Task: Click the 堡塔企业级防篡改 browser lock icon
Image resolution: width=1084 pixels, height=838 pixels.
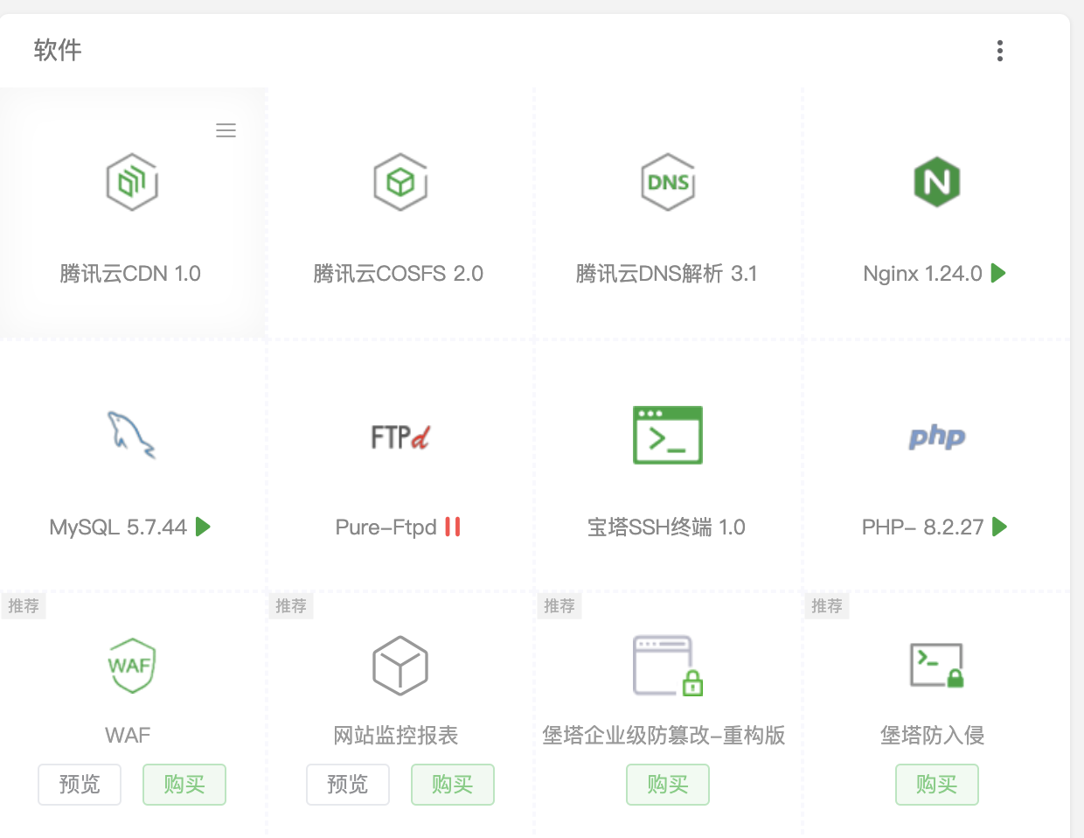Action: (x=668, y=666)
